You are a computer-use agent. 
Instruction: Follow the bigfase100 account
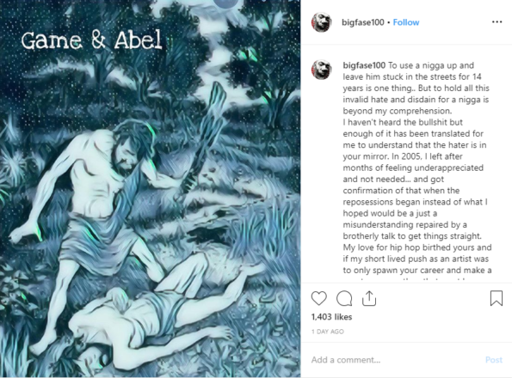[x=406, y=22]
